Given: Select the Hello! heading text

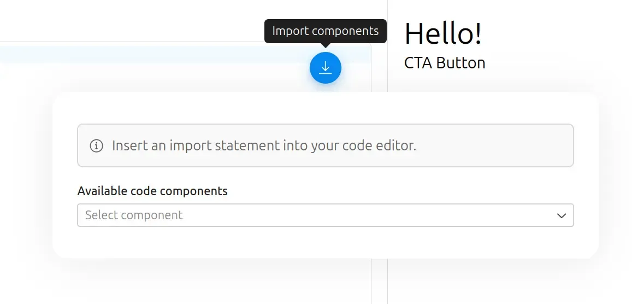Looking at the screenshot, I should [x=443, y=33].
